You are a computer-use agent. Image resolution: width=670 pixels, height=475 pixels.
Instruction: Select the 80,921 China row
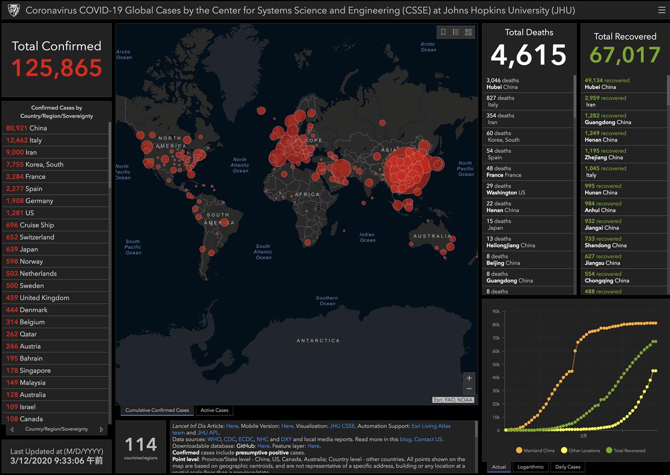point(57,128)
